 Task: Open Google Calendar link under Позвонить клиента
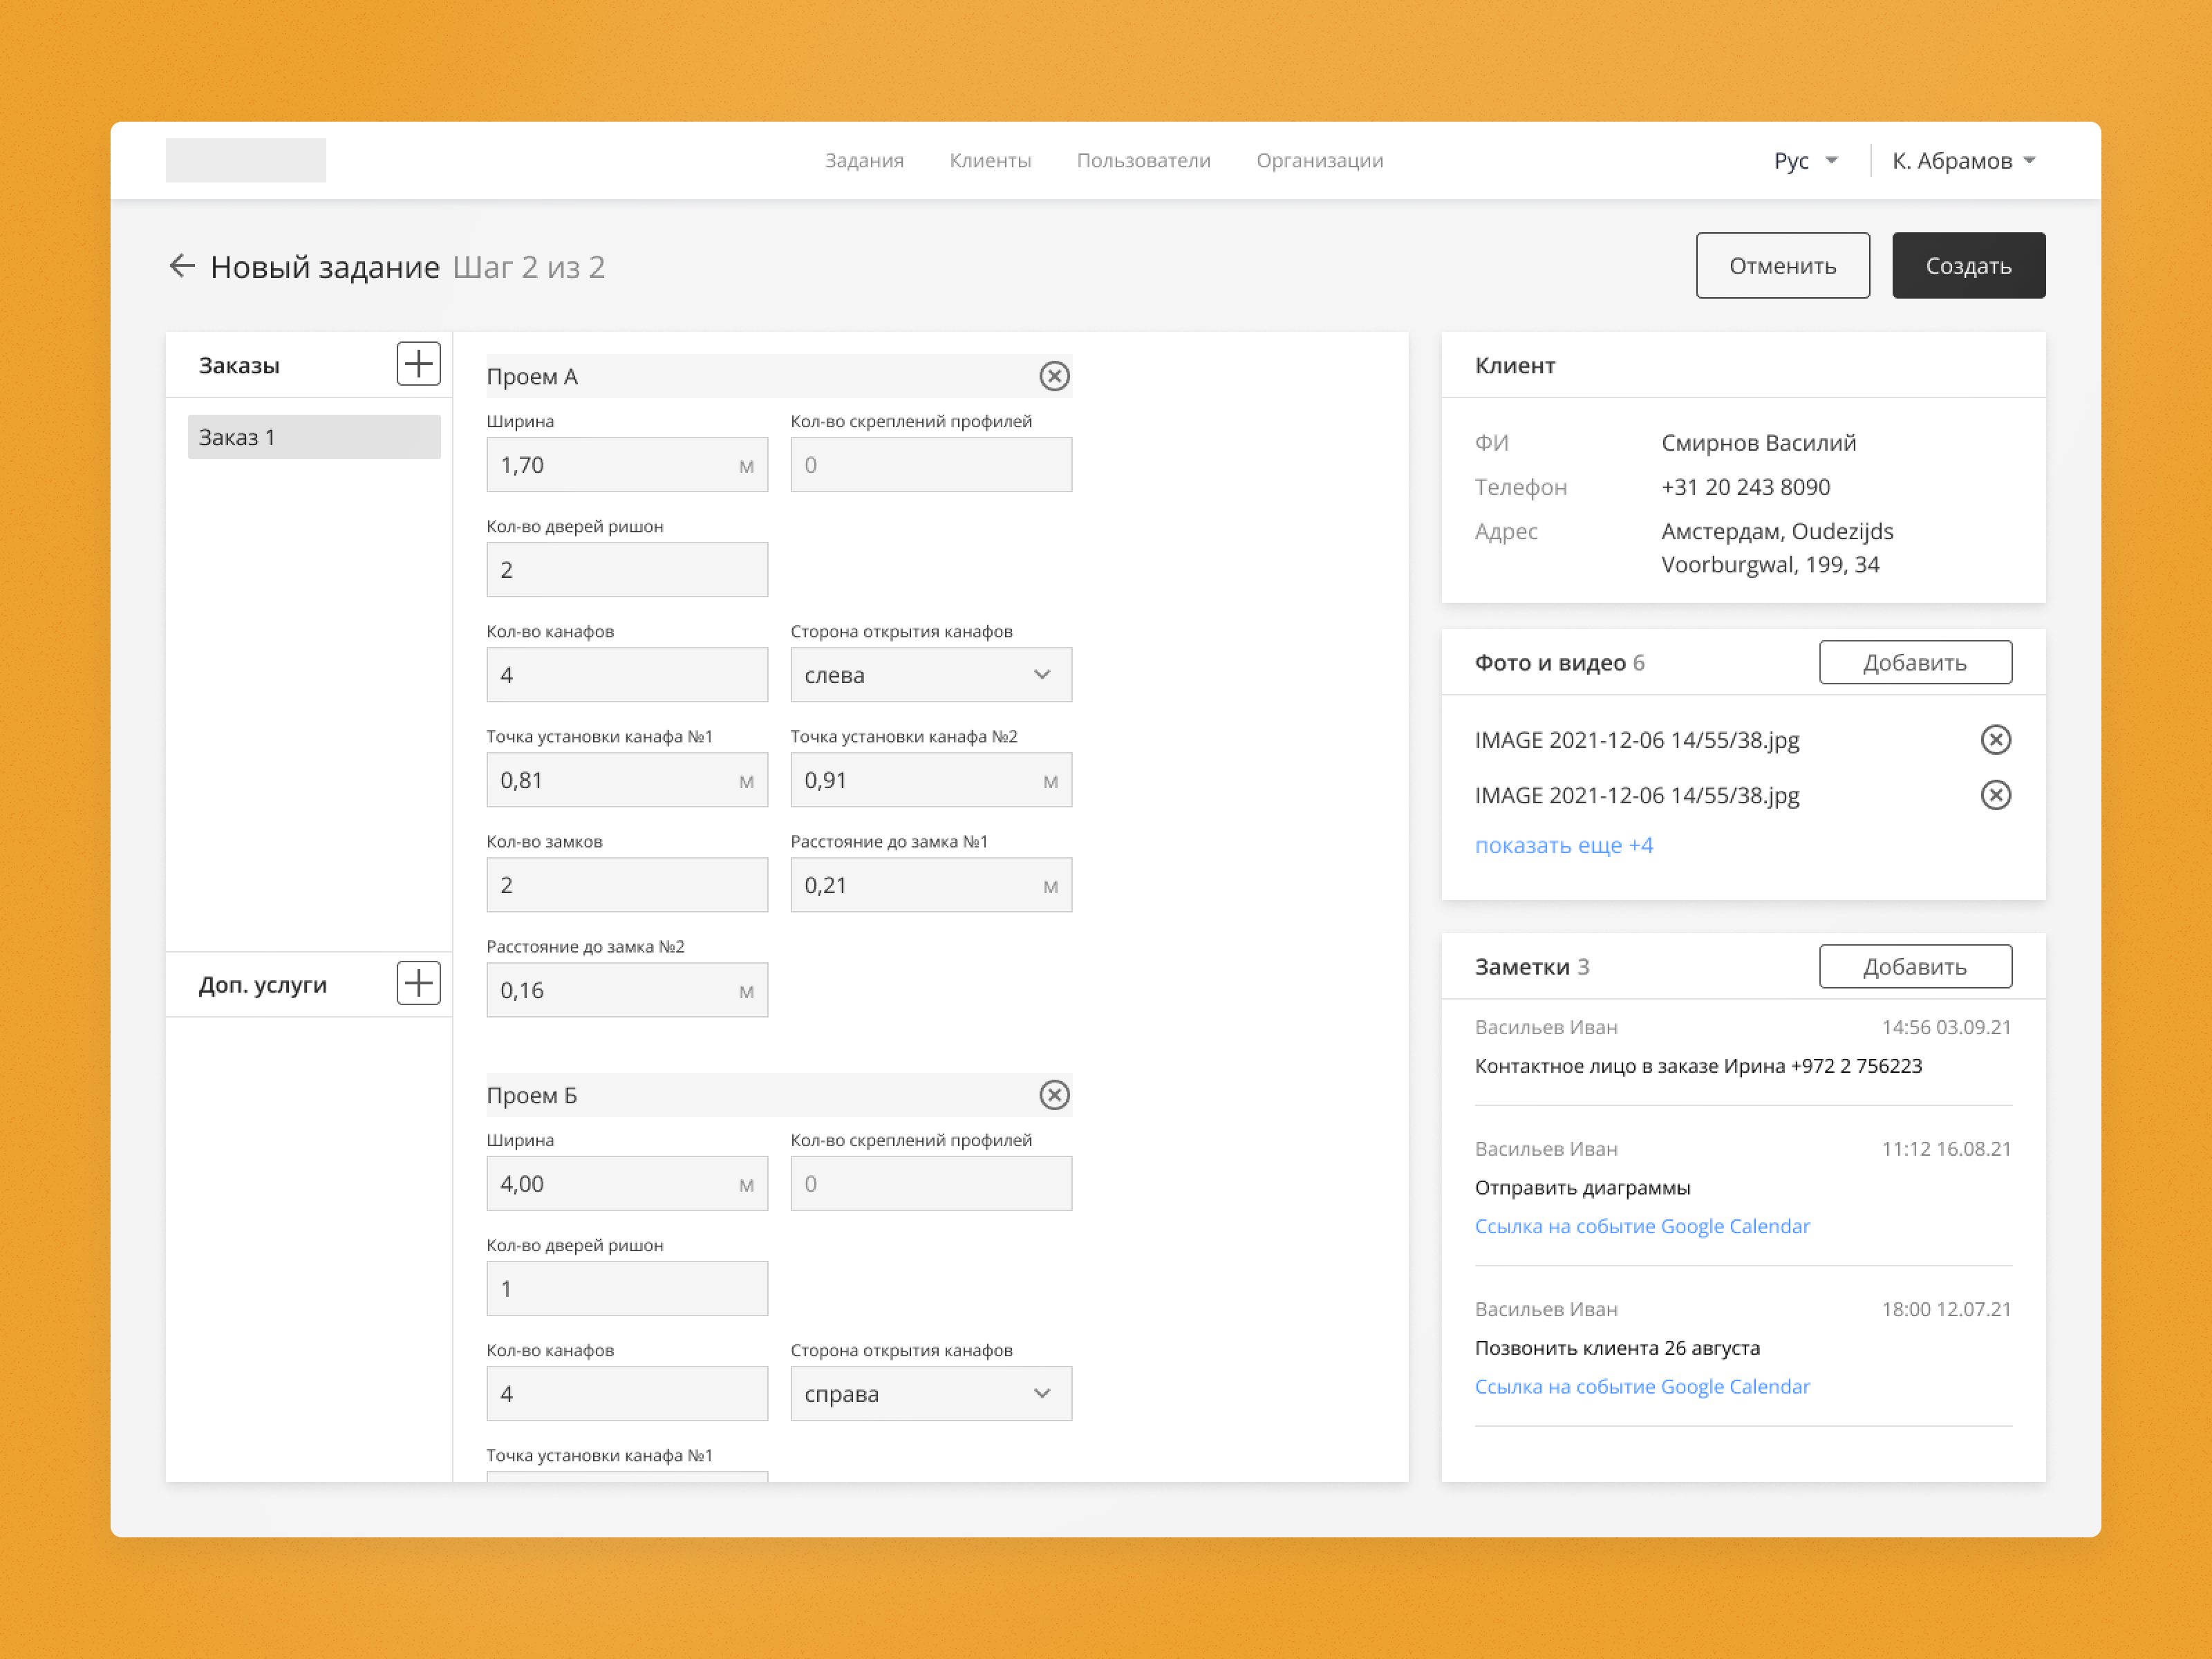[1642, 1387]
